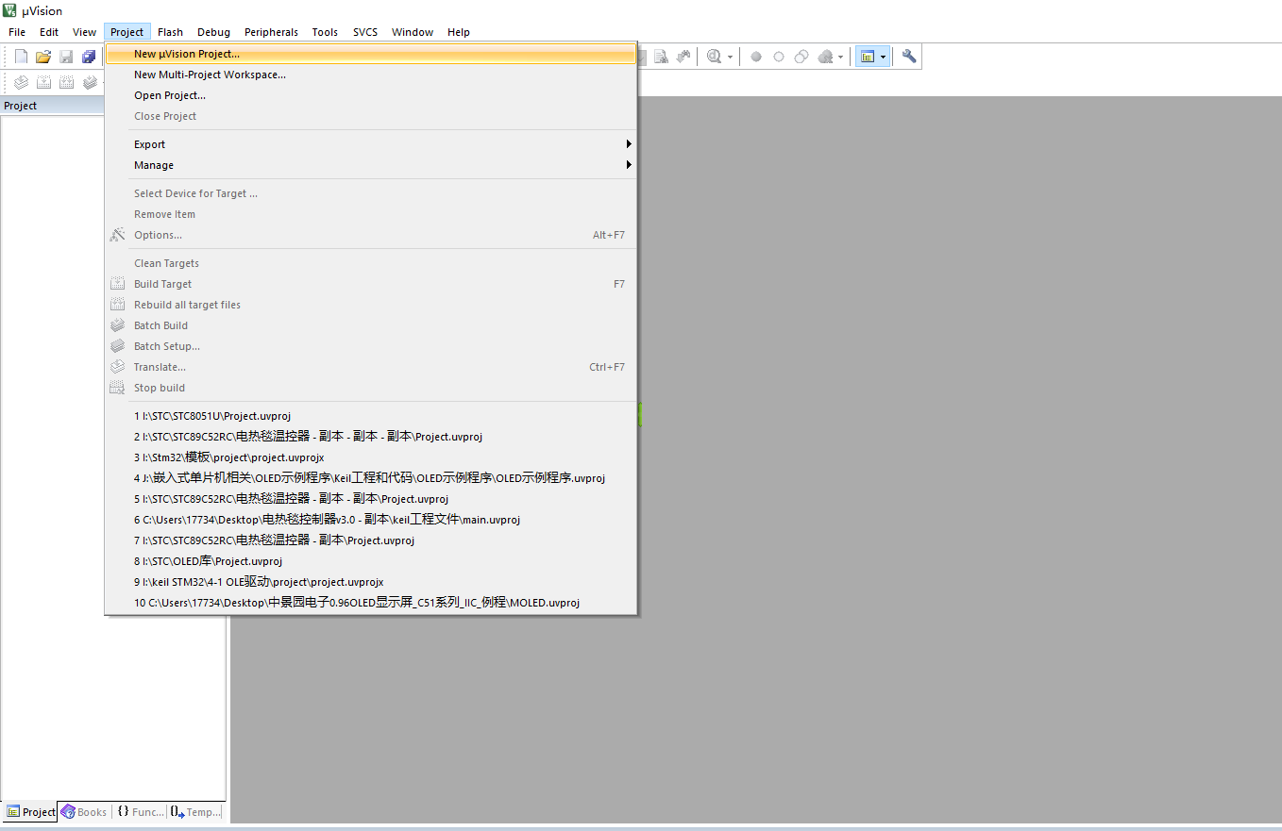
Task: Open the Help menu
Action: 459,32
